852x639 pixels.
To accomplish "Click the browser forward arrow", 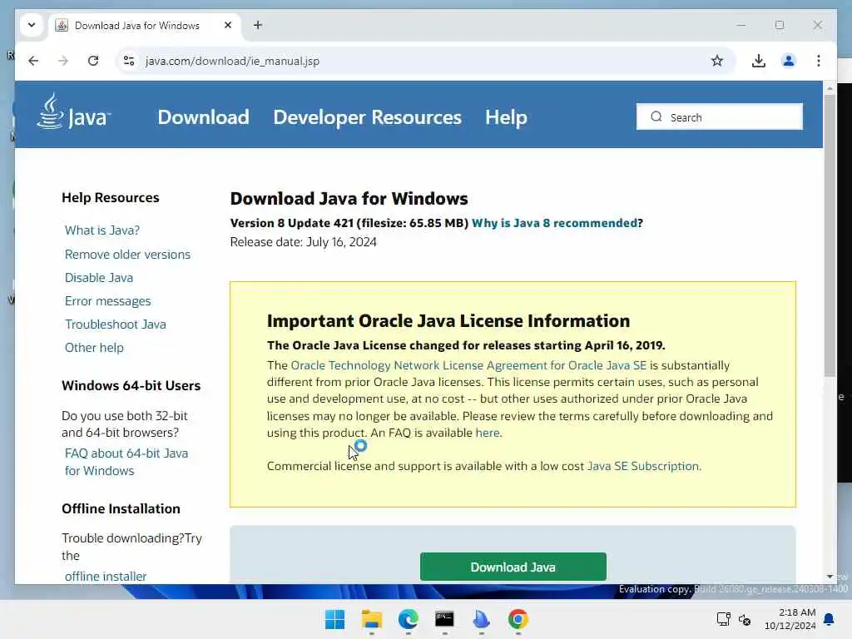I will point(63,61).
